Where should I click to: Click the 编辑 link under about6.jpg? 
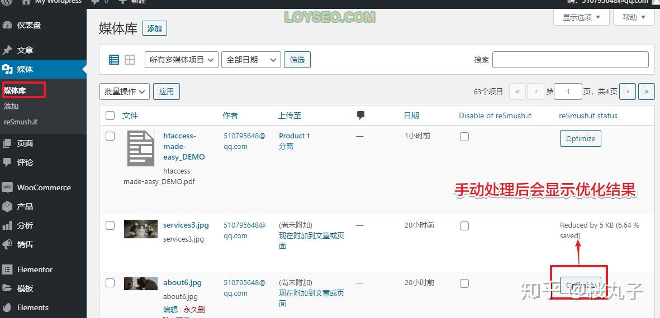[x=170, y=310]
